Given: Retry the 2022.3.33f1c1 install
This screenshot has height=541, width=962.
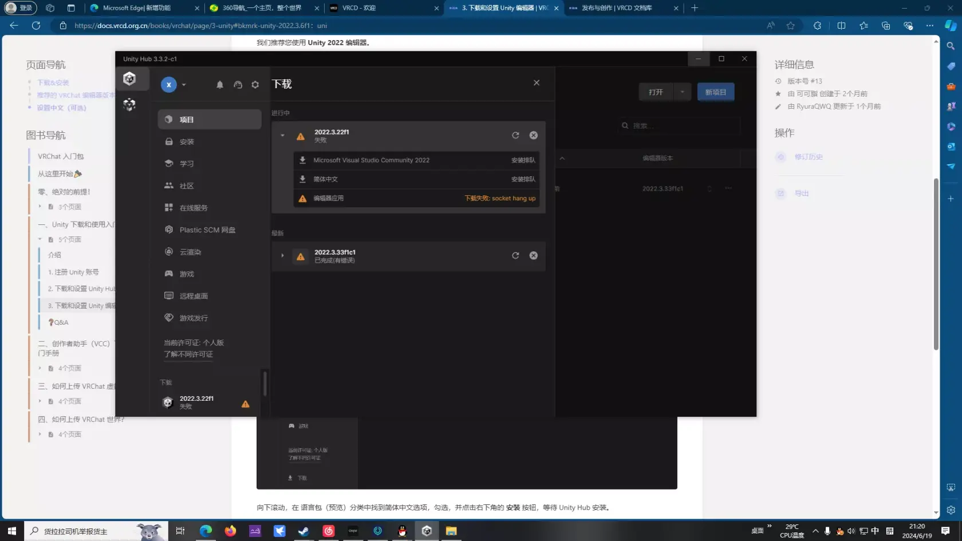Looking at the screenshot, I should click(x=515, y=255).
